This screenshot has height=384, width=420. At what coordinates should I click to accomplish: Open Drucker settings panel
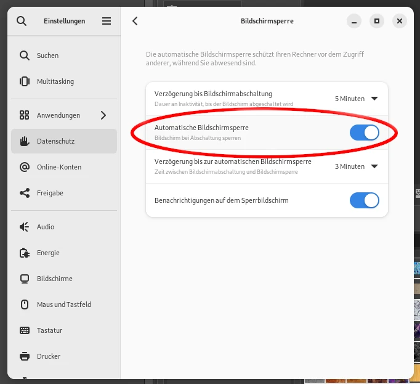coord(64,356)
